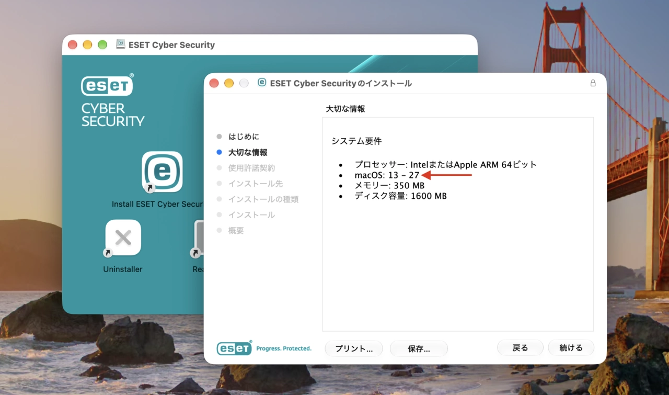
Task: Minimize the ESET installer window
Action: [x=229, y=83]
